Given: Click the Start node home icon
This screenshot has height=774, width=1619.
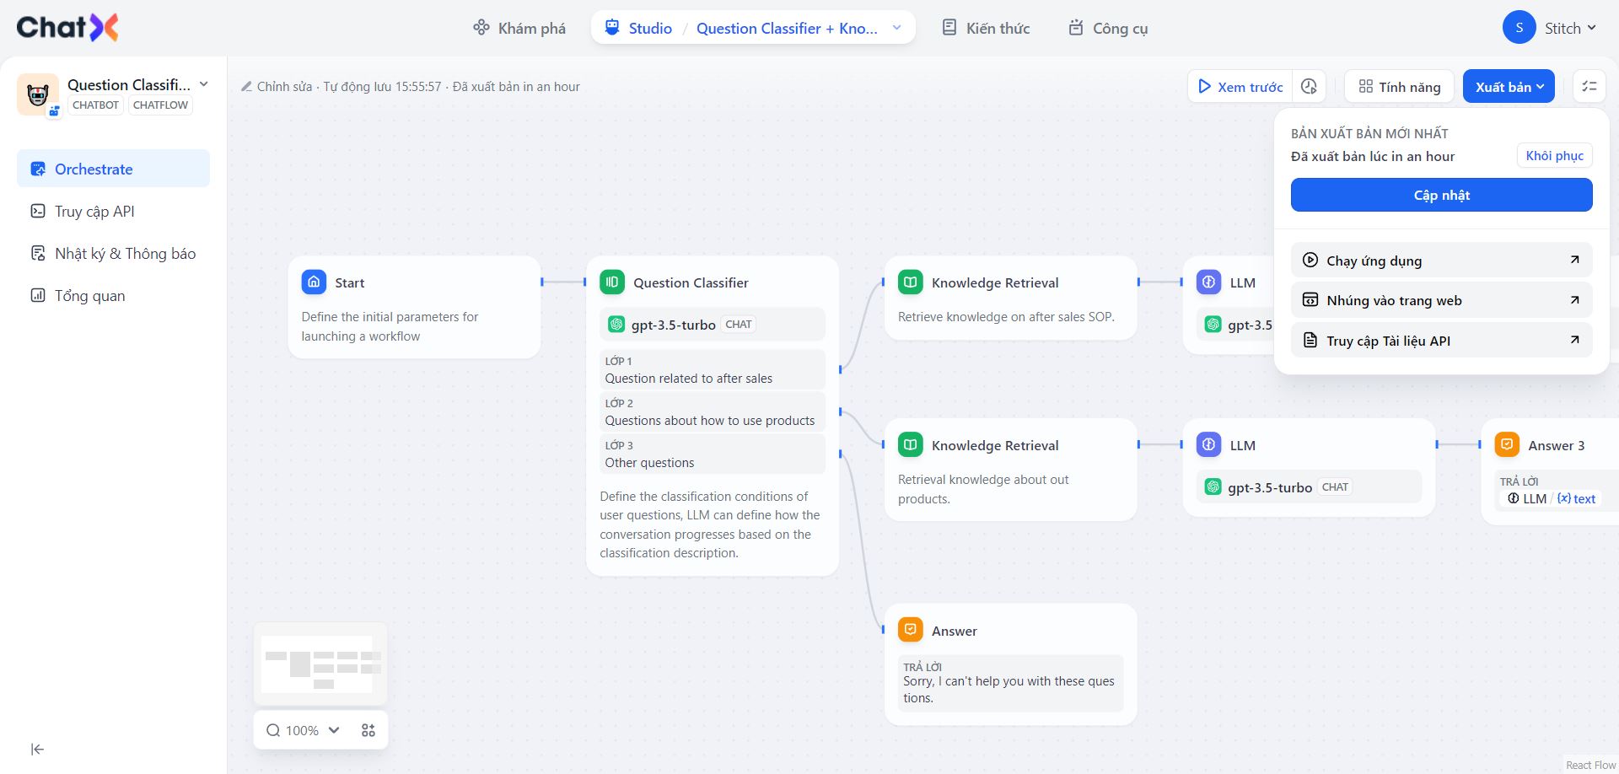Looking at the screenshot, I should 314,282.
